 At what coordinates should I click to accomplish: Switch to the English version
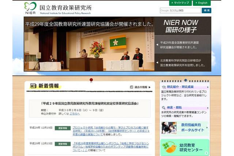(201, 3)
